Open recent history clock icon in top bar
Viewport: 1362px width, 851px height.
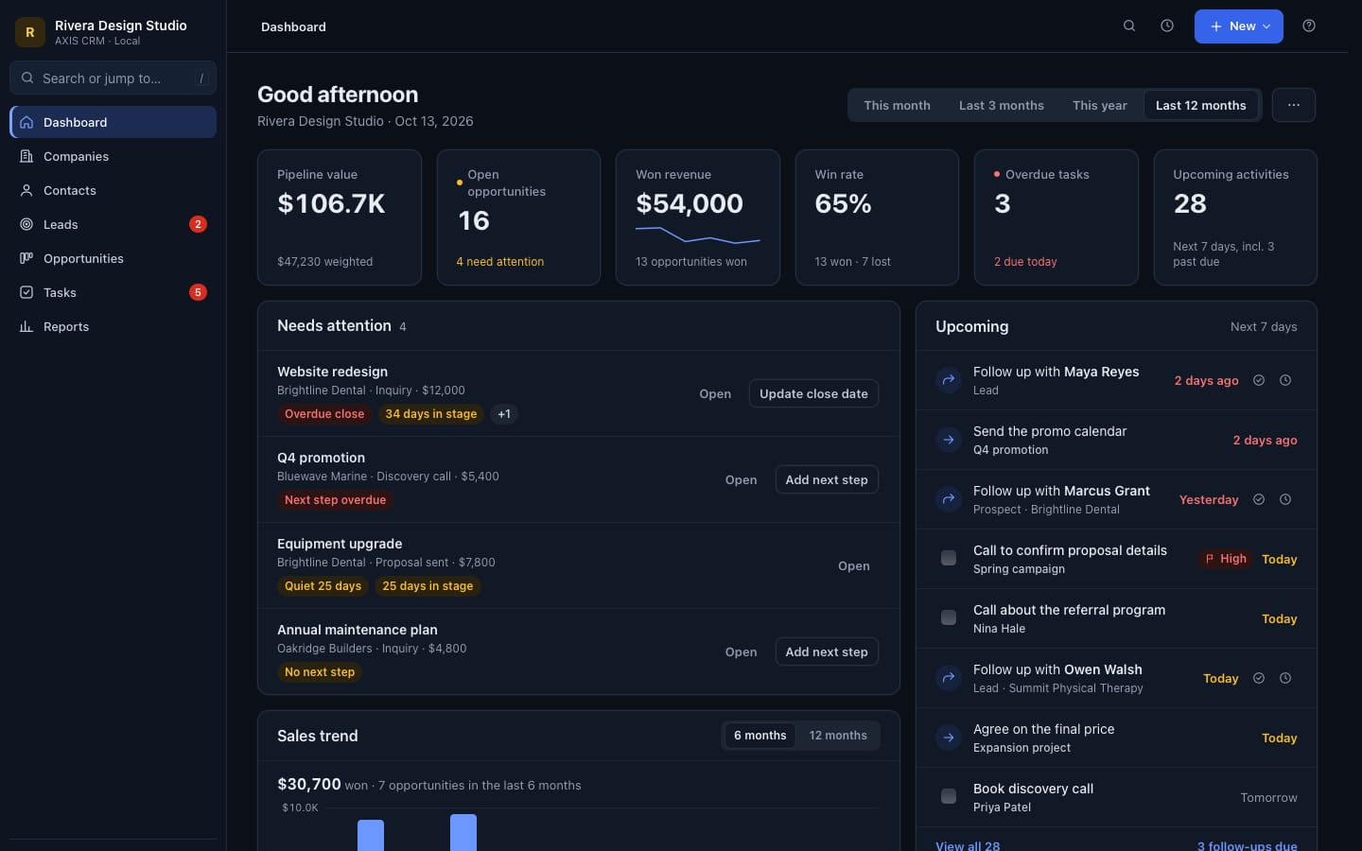click(x=1167, y=26)
